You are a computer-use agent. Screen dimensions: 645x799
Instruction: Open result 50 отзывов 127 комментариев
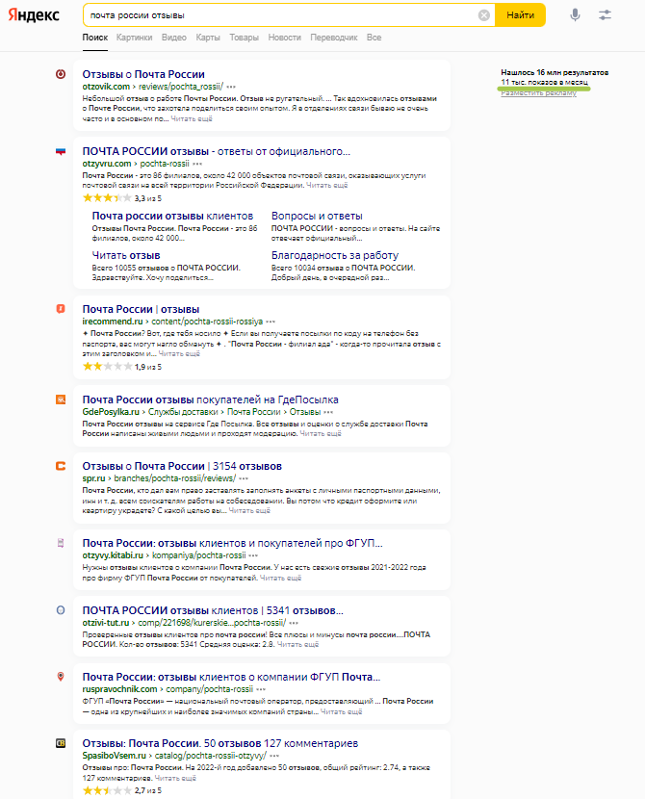click(220, 743)
